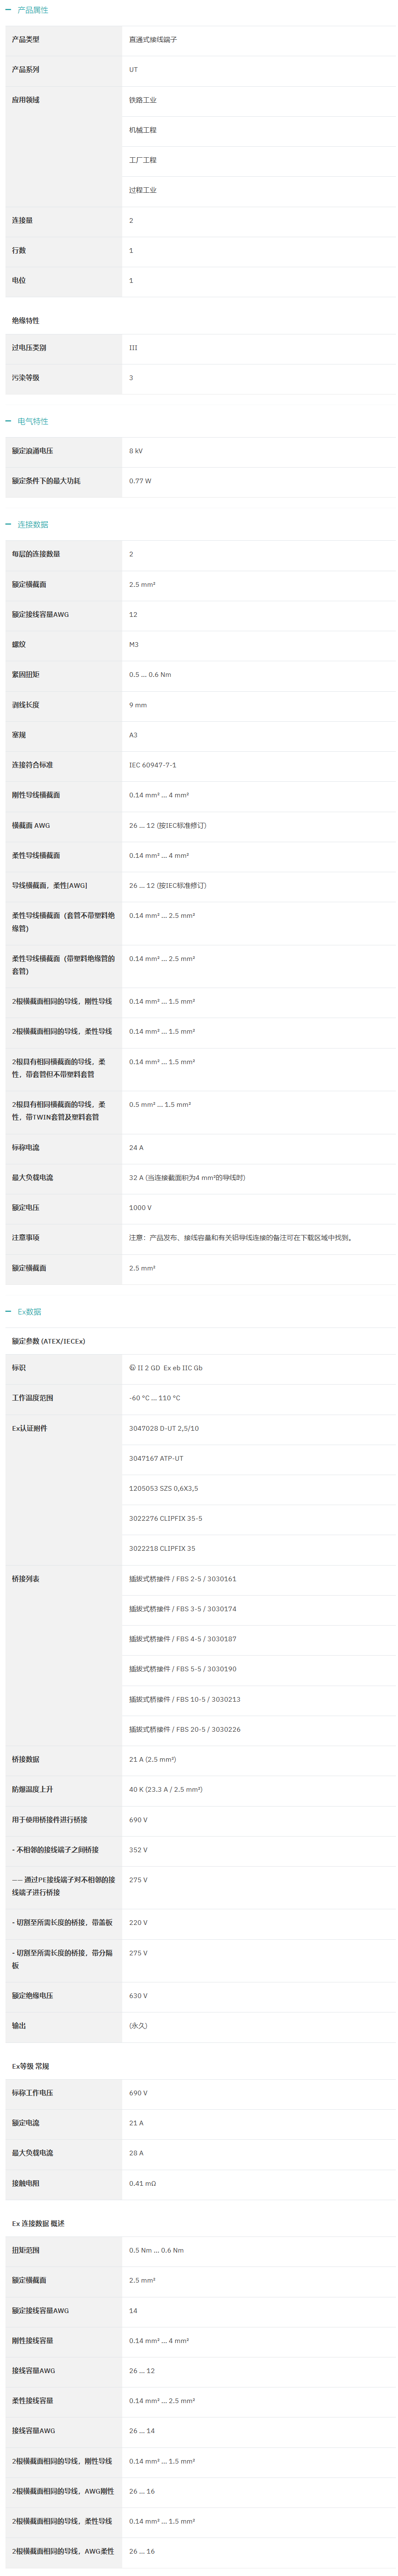
Task: Select accessory 3047028 D-UT 2,5/10
Action: (164, 1428)
